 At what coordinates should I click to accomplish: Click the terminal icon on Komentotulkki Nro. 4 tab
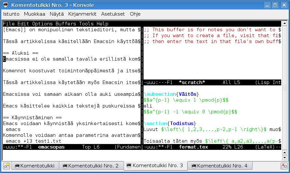pos(194,166)
